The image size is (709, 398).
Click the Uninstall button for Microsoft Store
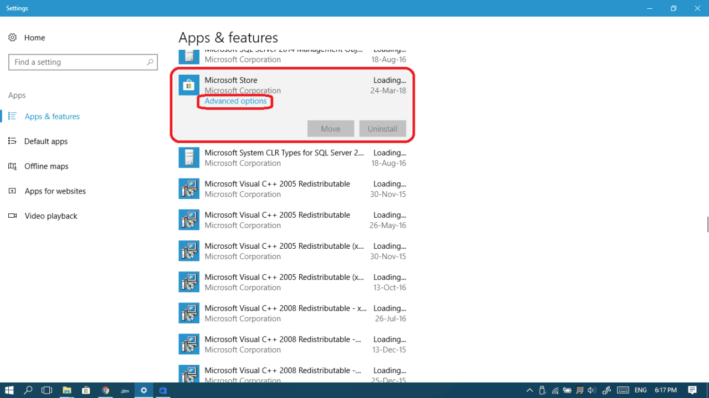383,128
